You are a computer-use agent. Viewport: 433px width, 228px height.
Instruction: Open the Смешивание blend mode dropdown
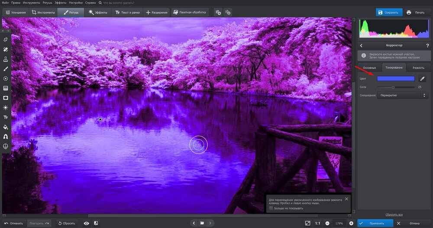click(402, 95)
